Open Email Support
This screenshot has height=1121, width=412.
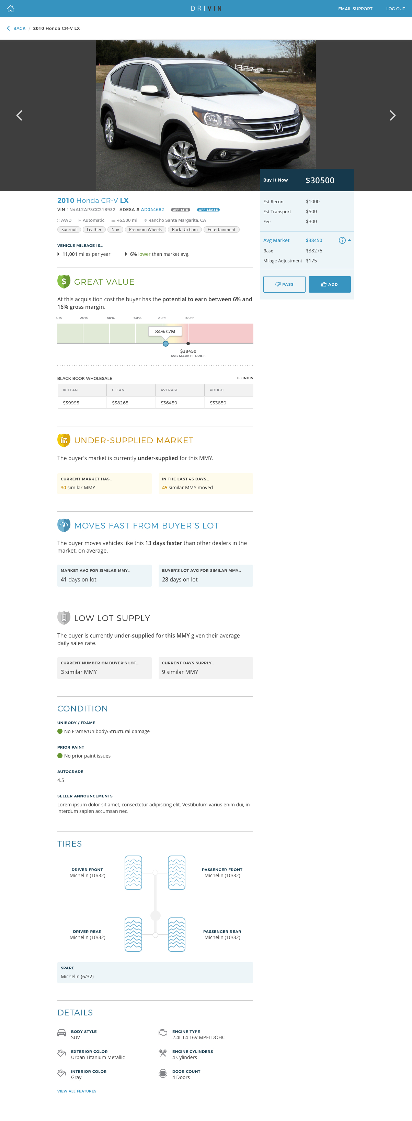click(x=355, y=9)
